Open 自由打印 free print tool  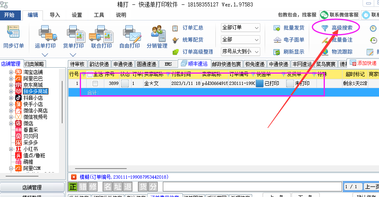coord(129,33)
